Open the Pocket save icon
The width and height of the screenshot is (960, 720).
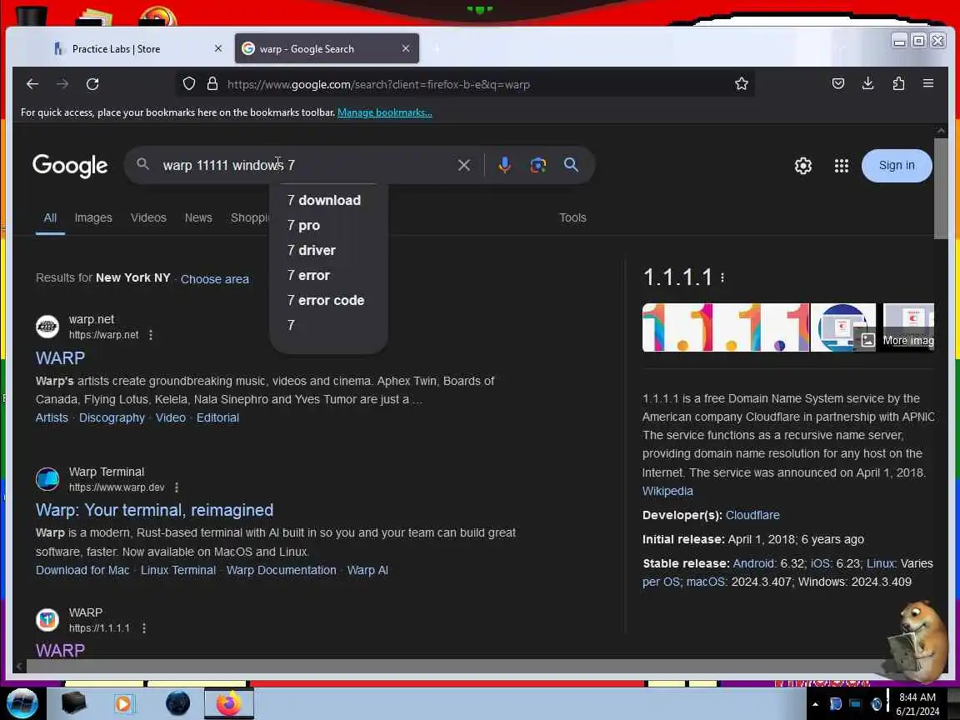point(838,83)
